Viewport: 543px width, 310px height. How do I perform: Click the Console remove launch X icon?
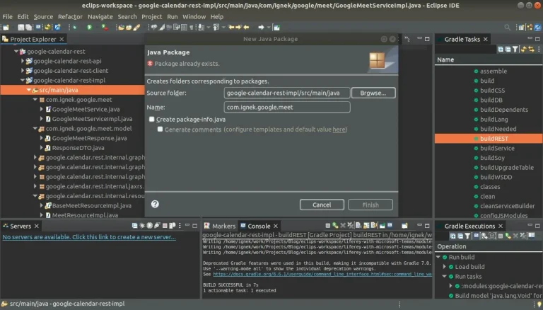click(343, 226)
